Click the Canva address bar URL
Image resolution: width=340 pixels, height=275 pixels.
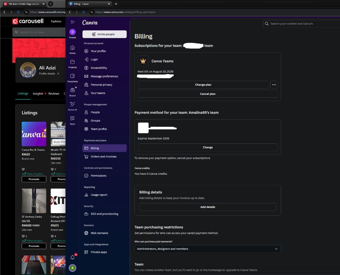pyautogui.click(x=125, y=12)
